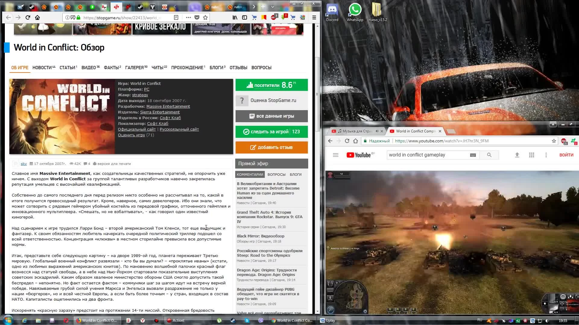Select ВОПРОСЫ tab in Прямой эфир panel

276,175
